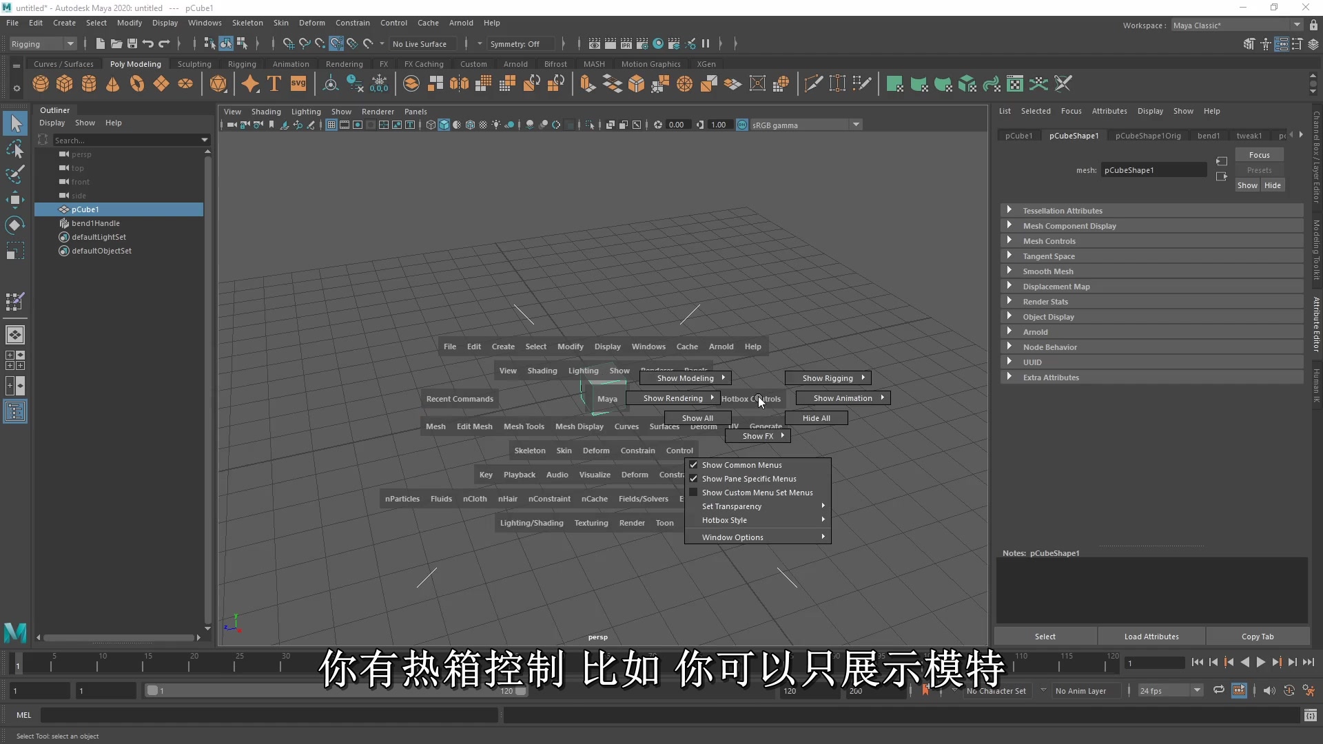This screenshot has height=744, width=1323.
Task: Click the polygon type text shelf icon
Action: [274, 84]
